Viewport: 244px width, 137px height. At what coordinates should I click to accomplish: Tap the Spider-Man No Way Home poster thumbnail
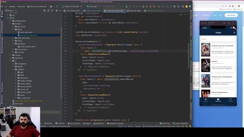click(205, 50)
